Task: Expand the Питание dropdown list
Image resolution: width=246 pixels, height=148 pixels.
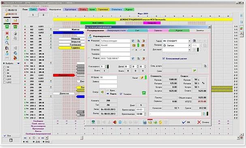Action: pyautogui.click(x=189, y=45)
